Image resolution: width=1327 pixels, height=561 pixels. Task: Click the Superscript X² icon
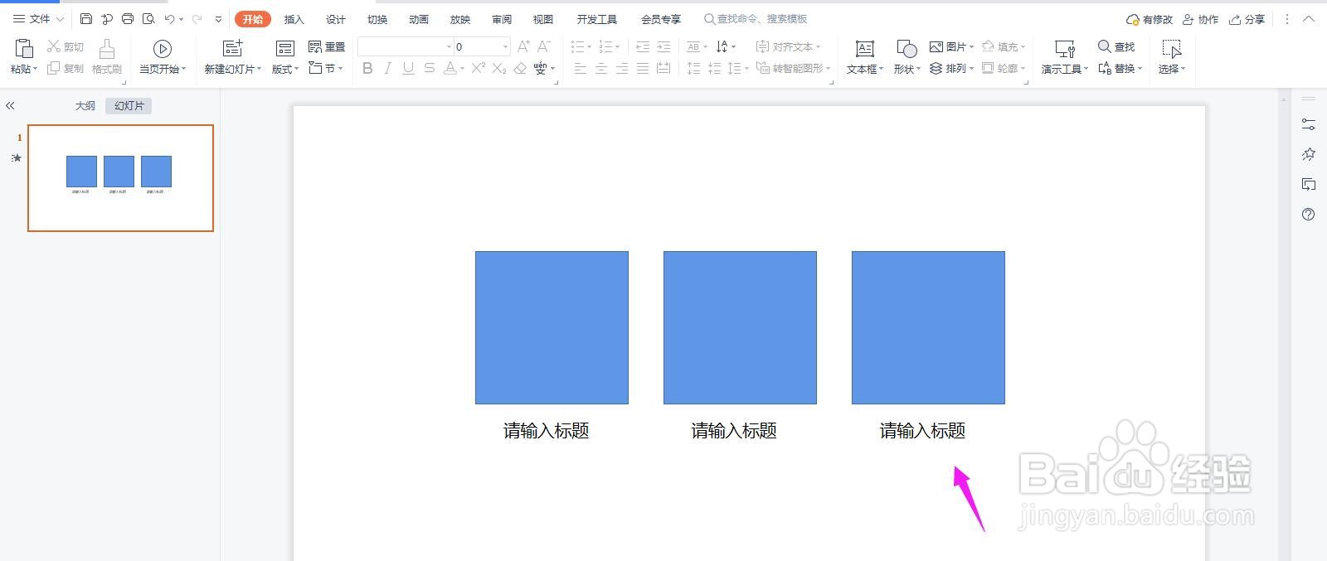[x=479, y=68]
